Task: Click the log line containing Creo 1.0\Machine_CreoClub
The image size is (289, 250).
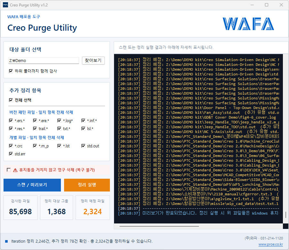Action: pos(198,141)
